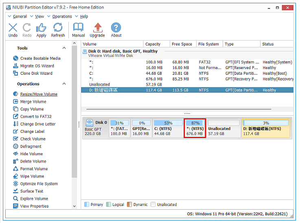Click the File System column header
The height and width of the screenshot is (223, 300).
click(x=210, y=44)
